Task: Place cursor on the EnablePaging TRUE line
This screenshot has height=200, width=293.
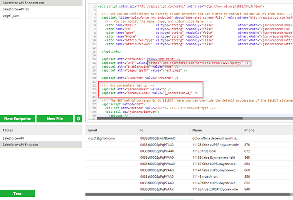Action: [140, 67]
